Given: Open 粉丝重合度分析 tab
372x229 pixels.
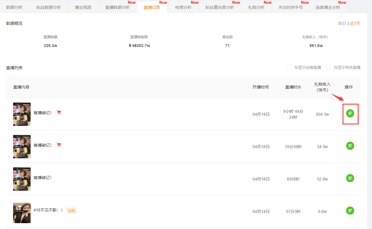Looking at the screenshot, I should click(x=220, y=7).
